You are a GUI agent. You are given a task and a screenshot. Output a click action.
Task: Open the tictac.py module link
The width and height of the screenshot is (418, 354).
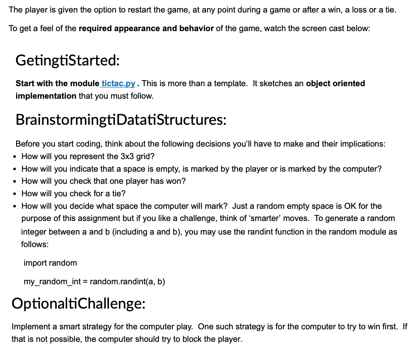click(x=118, y=84)
